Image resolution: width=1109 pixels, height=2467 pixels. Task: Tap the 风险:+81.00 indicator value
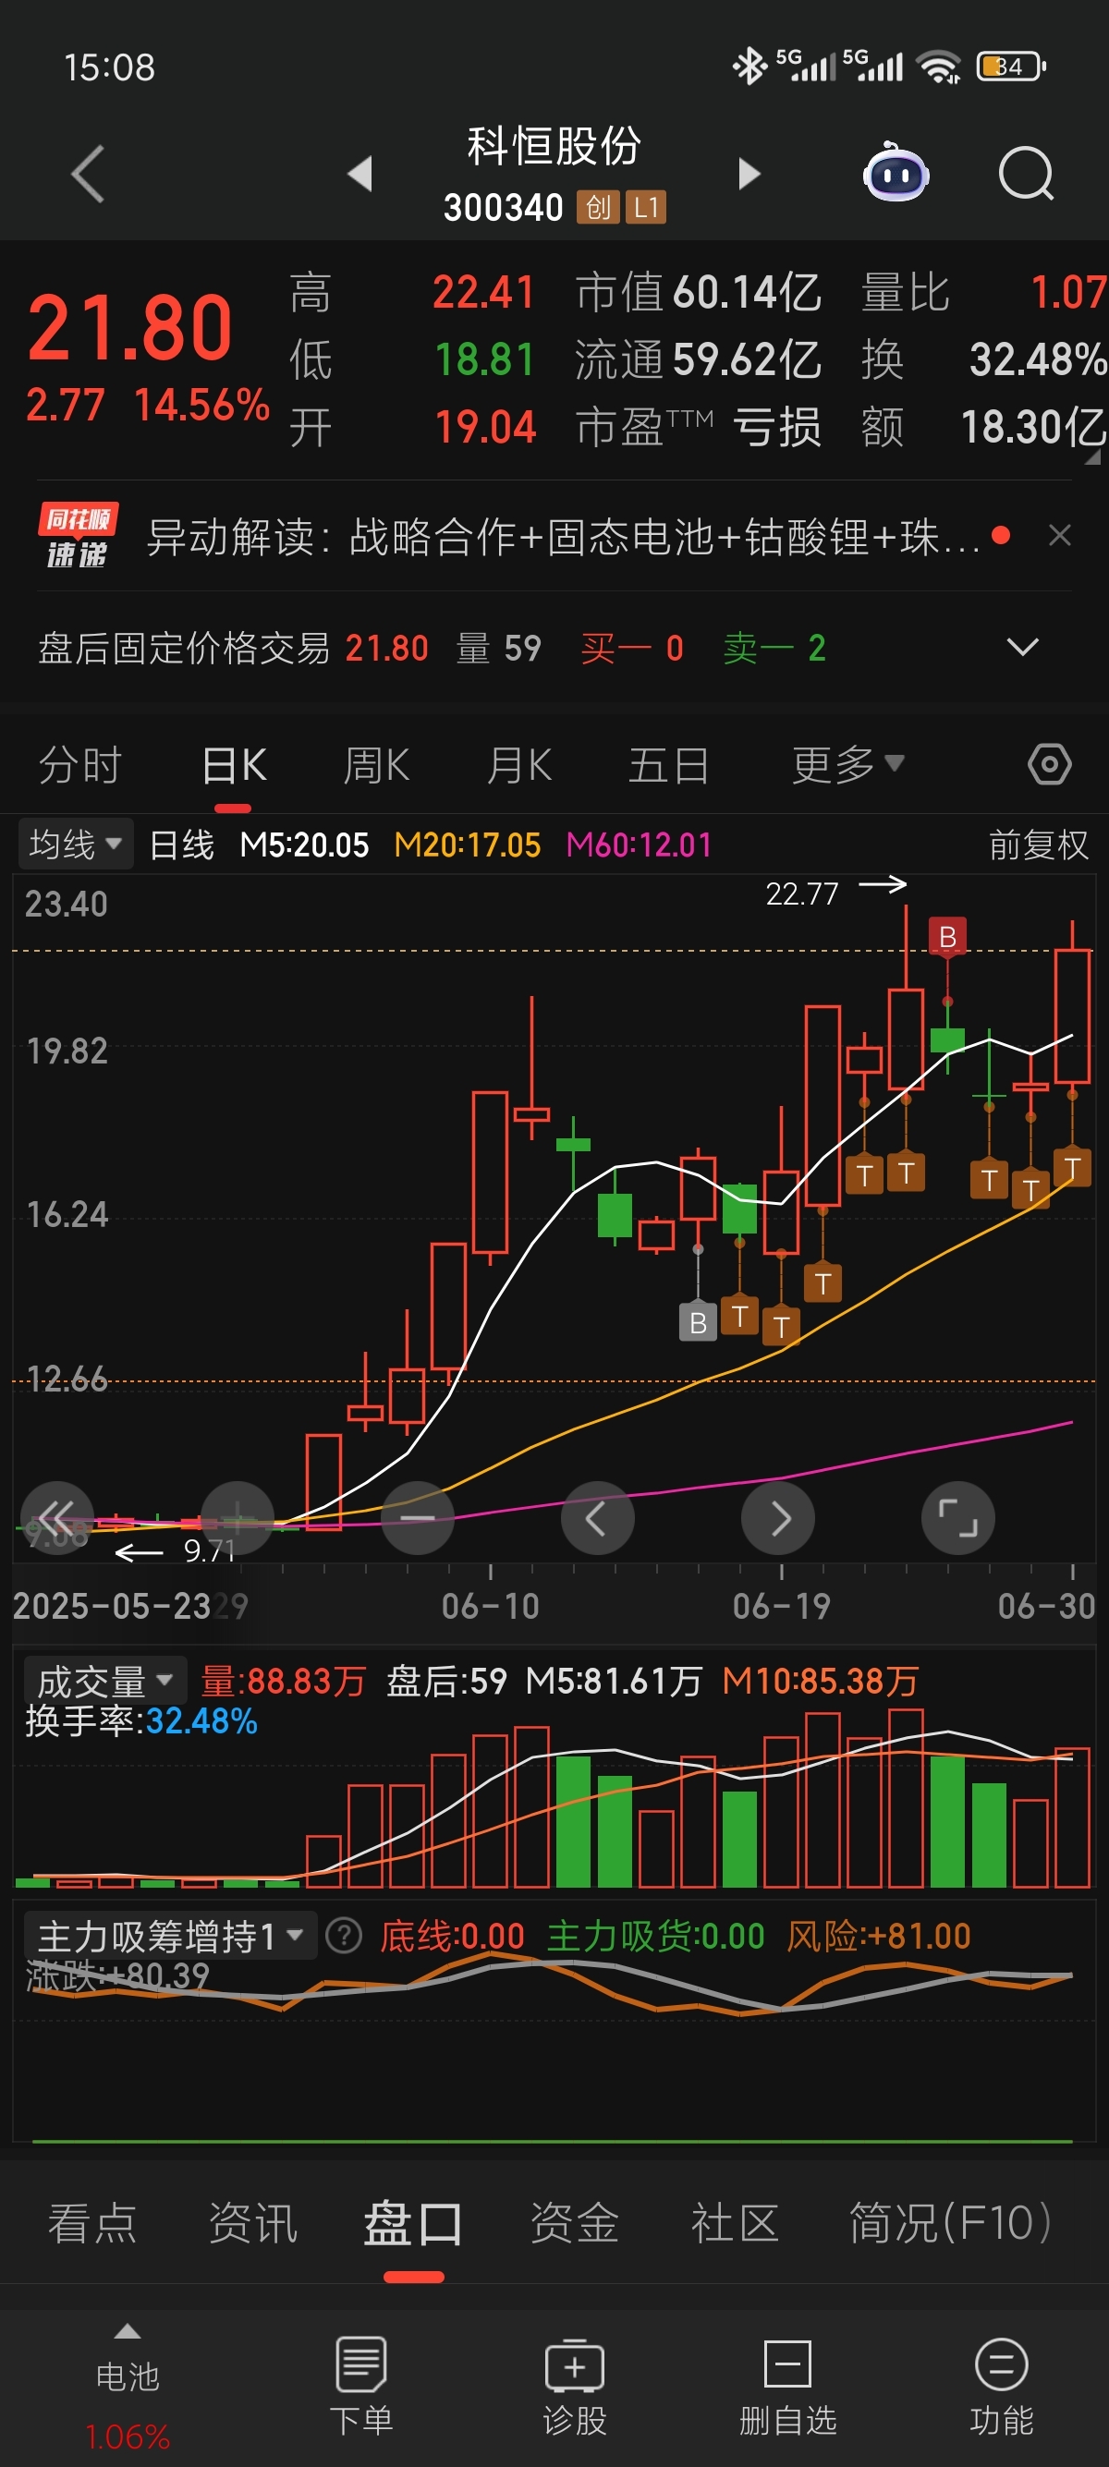(879, 1937)
